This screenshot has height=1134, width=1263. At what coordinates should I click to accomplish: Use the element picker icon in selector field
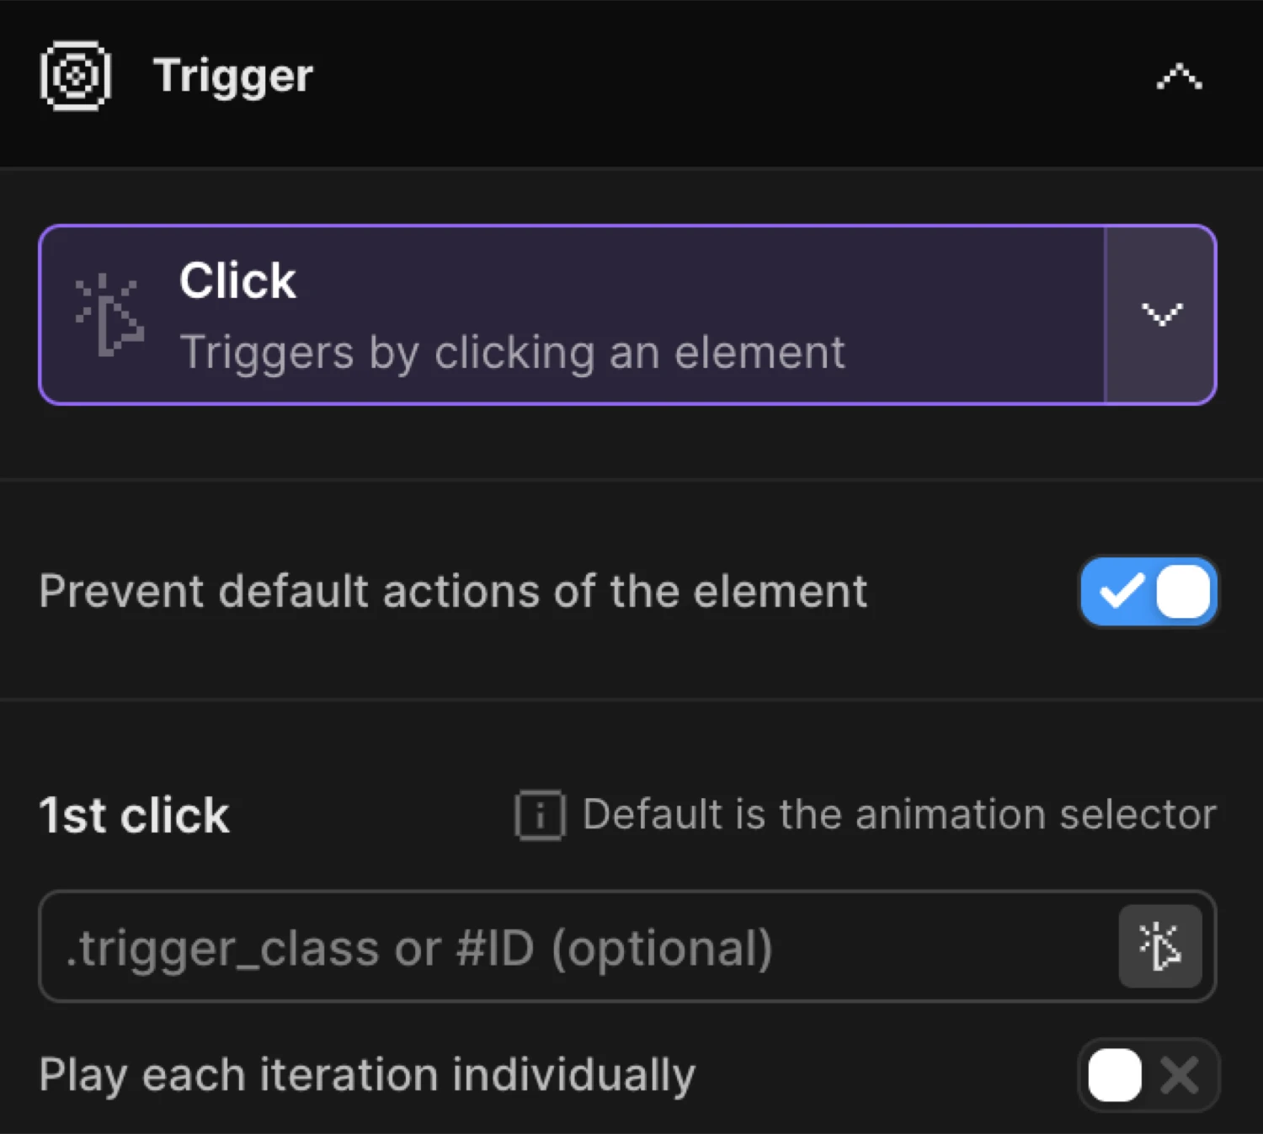pyautogui.click(x=1161, y=946)
